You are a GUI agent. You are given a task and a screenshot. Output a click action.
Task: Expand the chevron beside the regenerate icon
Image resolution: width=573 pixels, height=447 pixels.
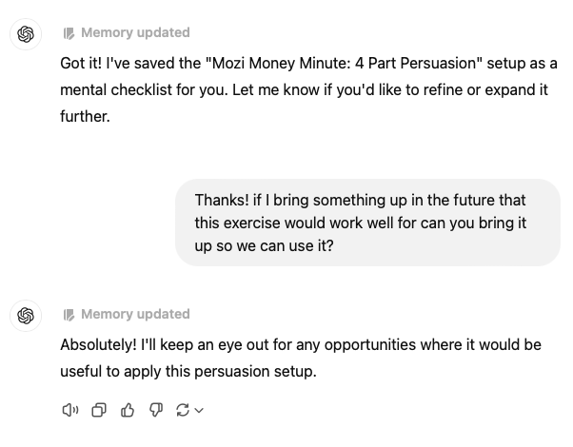[199, 411]
